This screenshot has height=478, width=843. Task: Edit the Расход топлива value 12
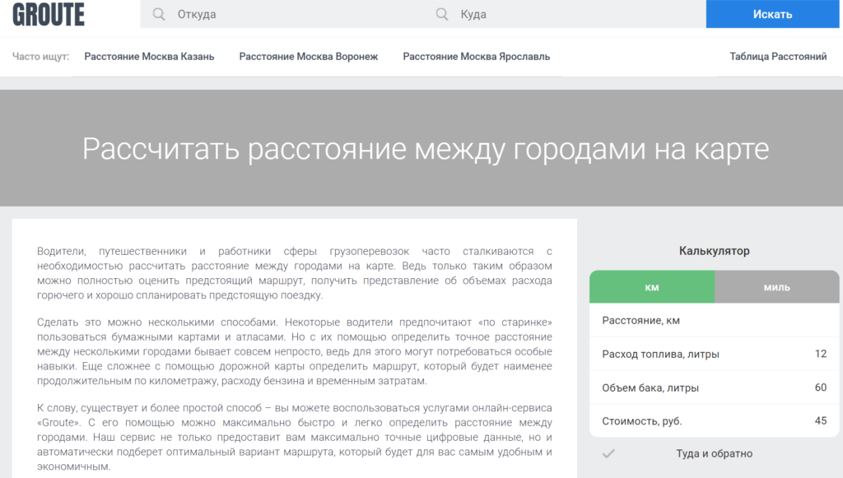tap(820, 354)
